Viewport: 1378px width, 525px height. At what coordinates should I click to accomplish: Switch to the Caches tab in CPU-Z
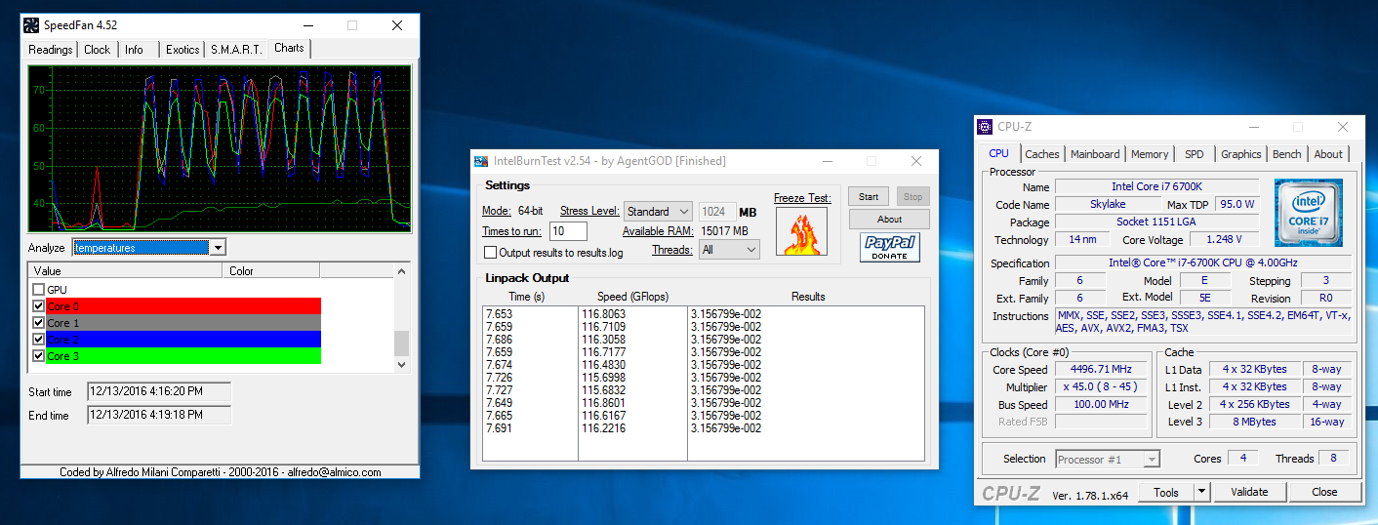pos(1042,154)
